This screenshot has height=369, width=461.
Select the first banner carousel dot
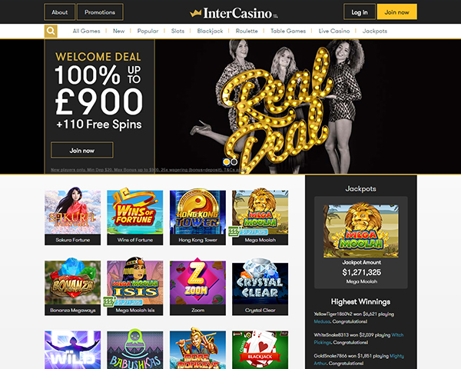(x=227, y=162)
